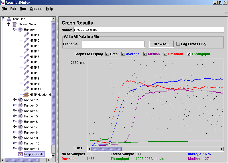The width and height of the screenshot is (228, 163).
Task: Click the HTTP 3 sampler pipette icon
Action: pyautogui.click(x=26, y=46)
